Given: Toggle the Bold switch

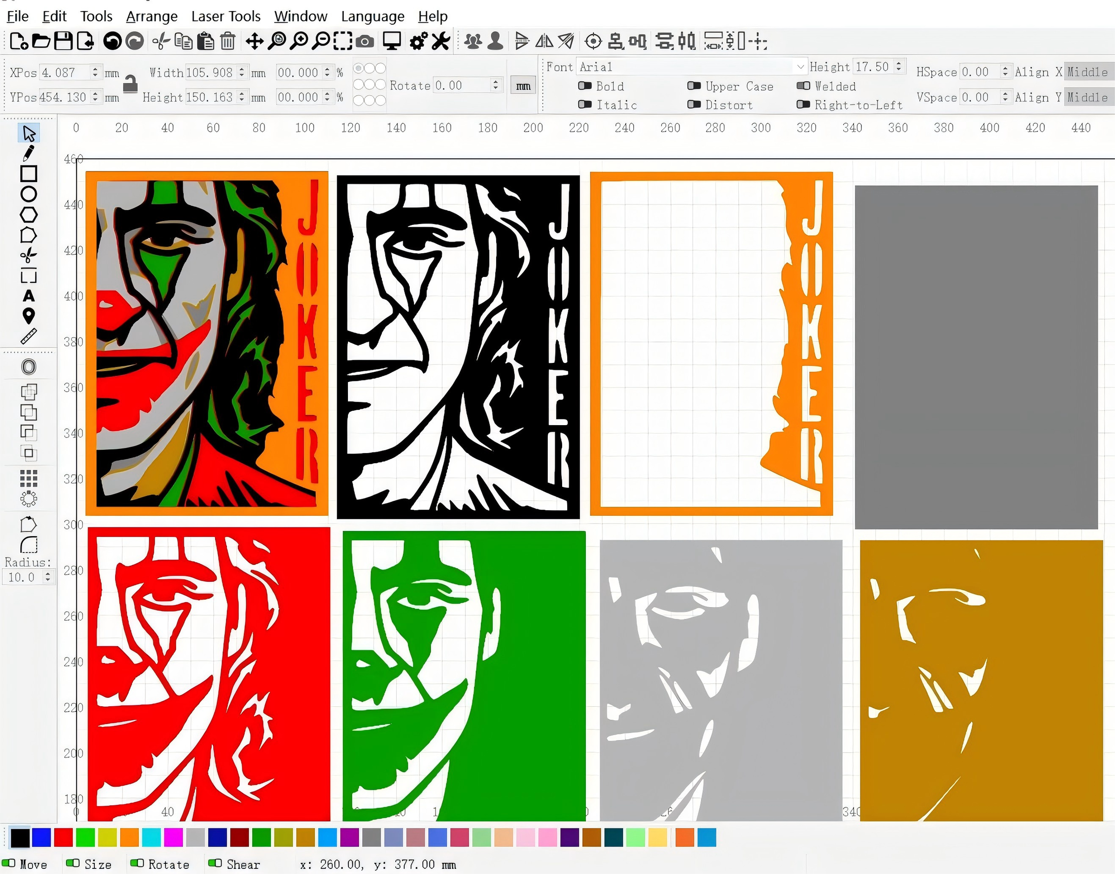Looking at the screenshot, I should 584,85.
